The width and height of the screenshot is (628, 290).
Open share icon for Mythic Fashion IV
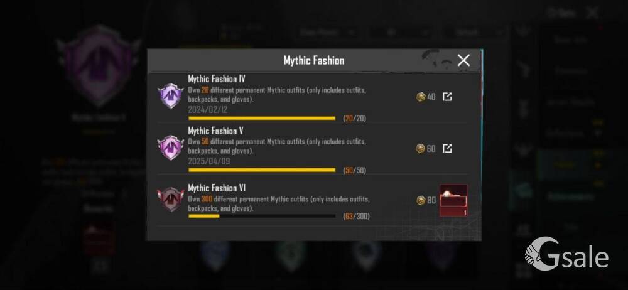447,97
